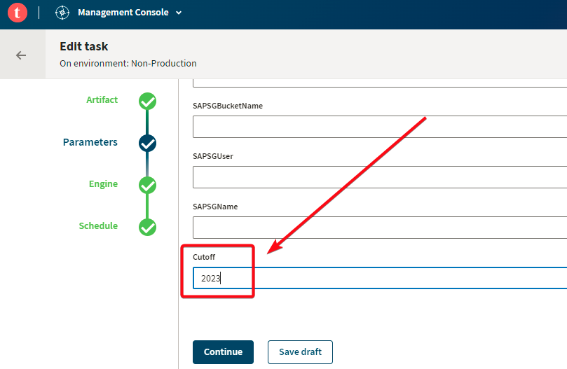The image size is (567, 369).
Task: Click the Save draft button
Action: click(300, 352)
